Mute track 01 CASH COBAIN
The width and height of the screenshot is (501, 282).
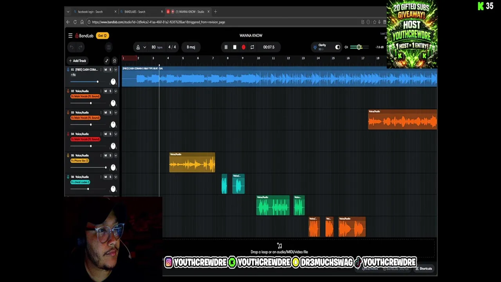tap(105, 70)
